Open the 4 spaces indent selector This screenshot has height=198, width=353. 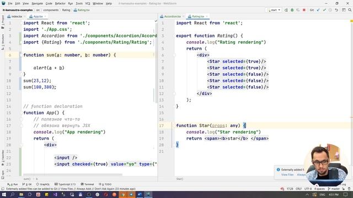[x=319, y=189]
